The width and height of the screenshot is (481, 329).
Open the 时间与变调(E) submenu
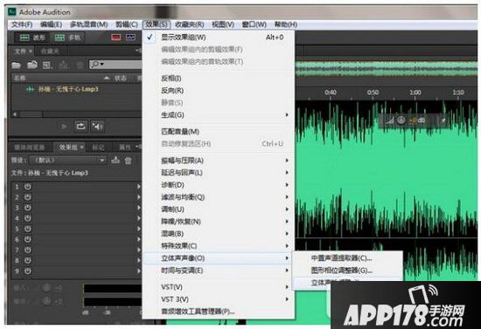(x=219, y=271)
